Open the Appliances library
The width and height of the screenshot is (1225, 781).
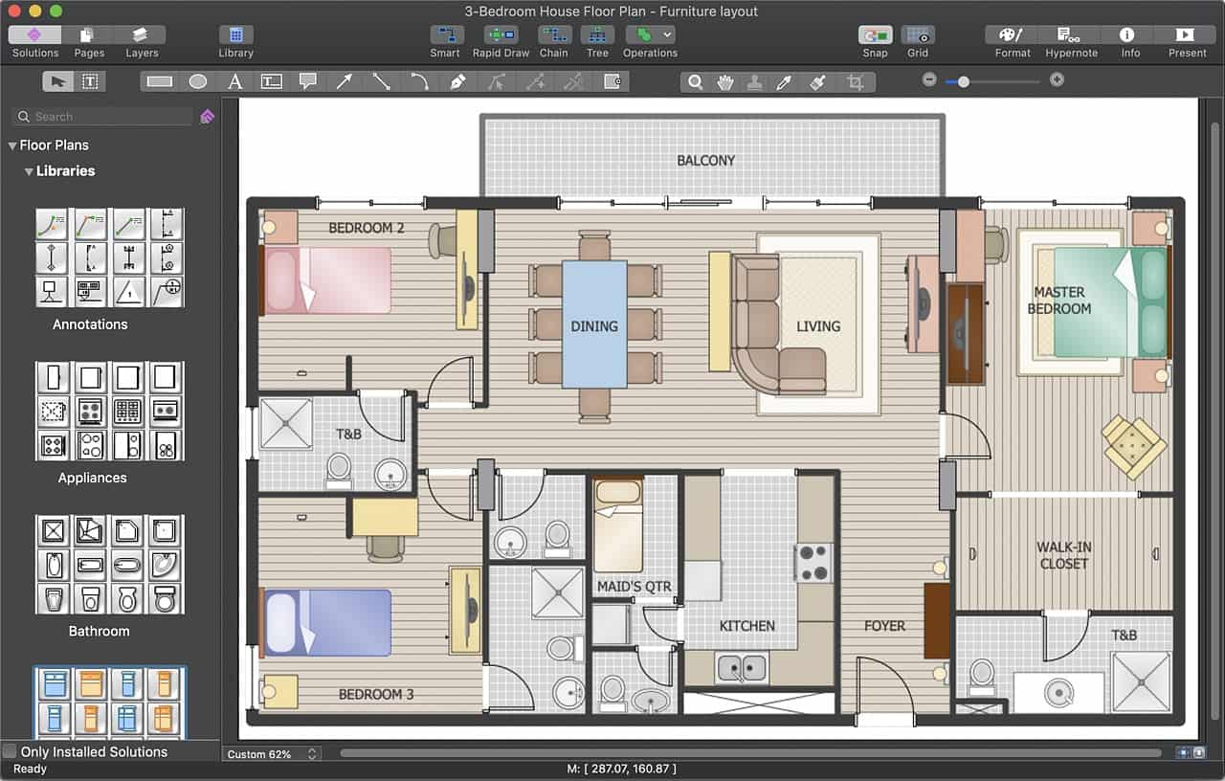[x=109, y=412]
